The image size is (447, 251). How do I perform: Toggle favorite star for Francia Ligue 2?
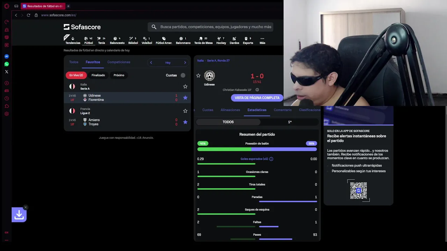(x=185, y=111)
